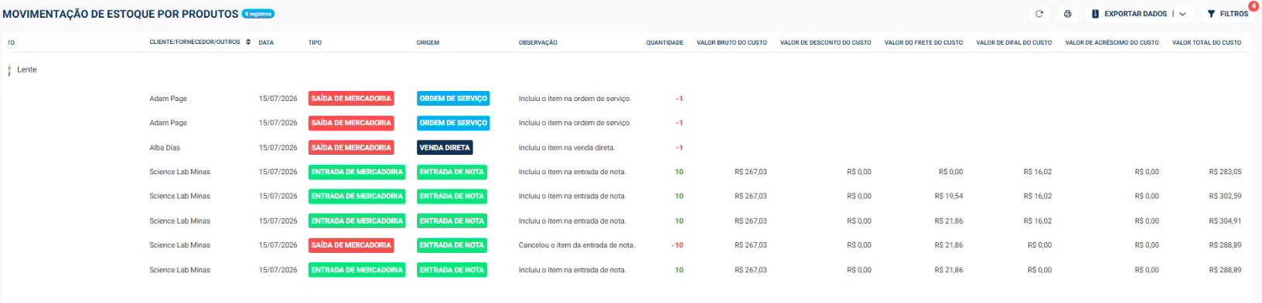Image resolution: width=1262 pixels, height=303 pixels.
Task: Click the Valor Bruto do Custo header
Action: coord(732,42)
